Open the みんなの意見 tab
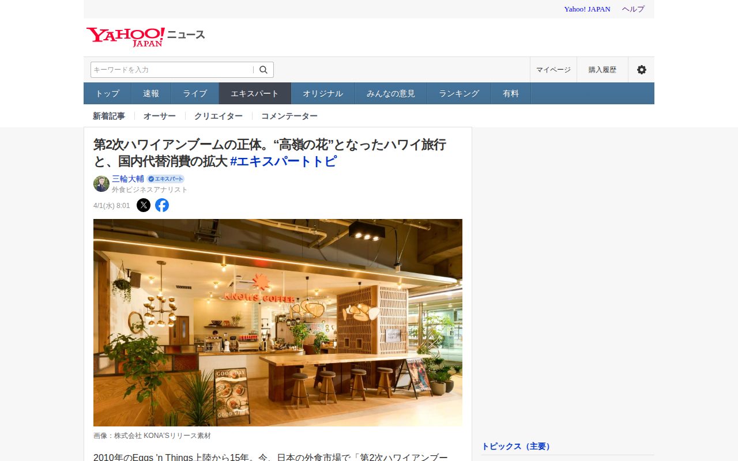The width and height of the screenshot is (738, 461). coord(391,93)
